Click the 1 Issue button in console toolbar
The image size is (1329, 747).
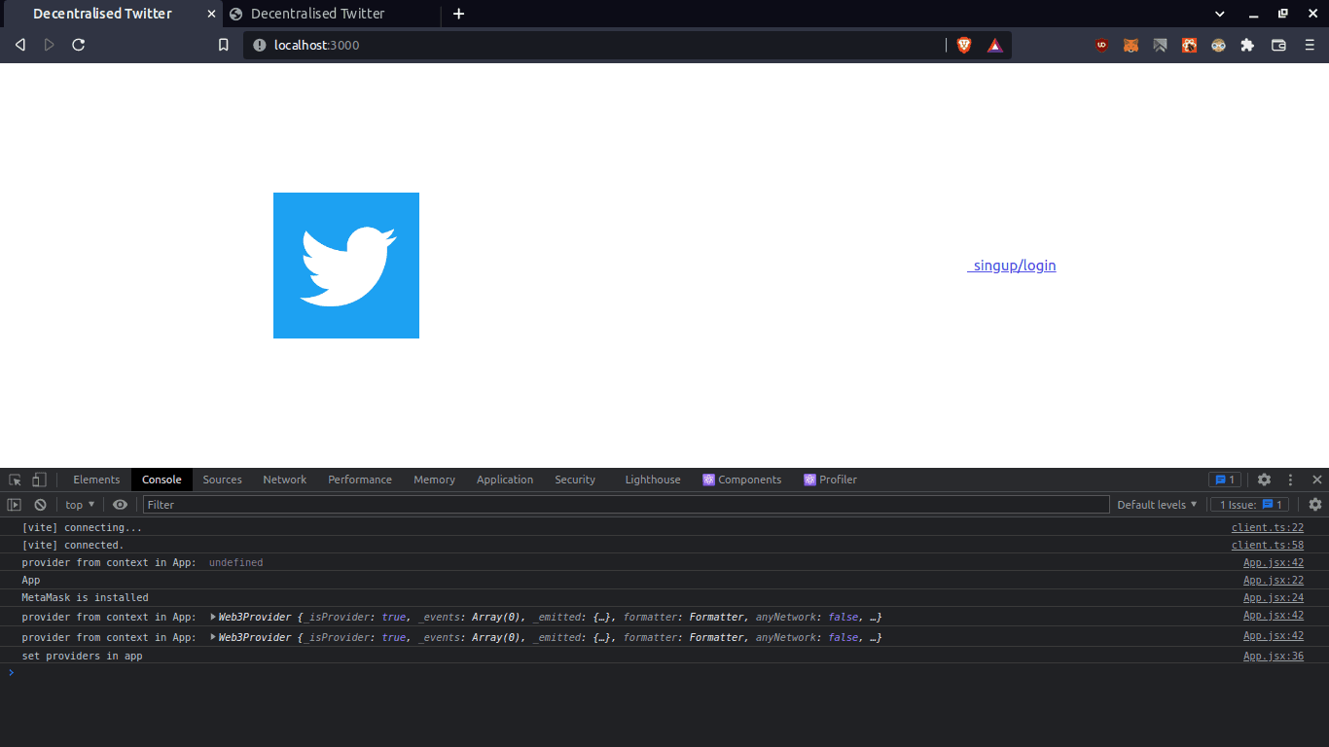coord(1250,505)
